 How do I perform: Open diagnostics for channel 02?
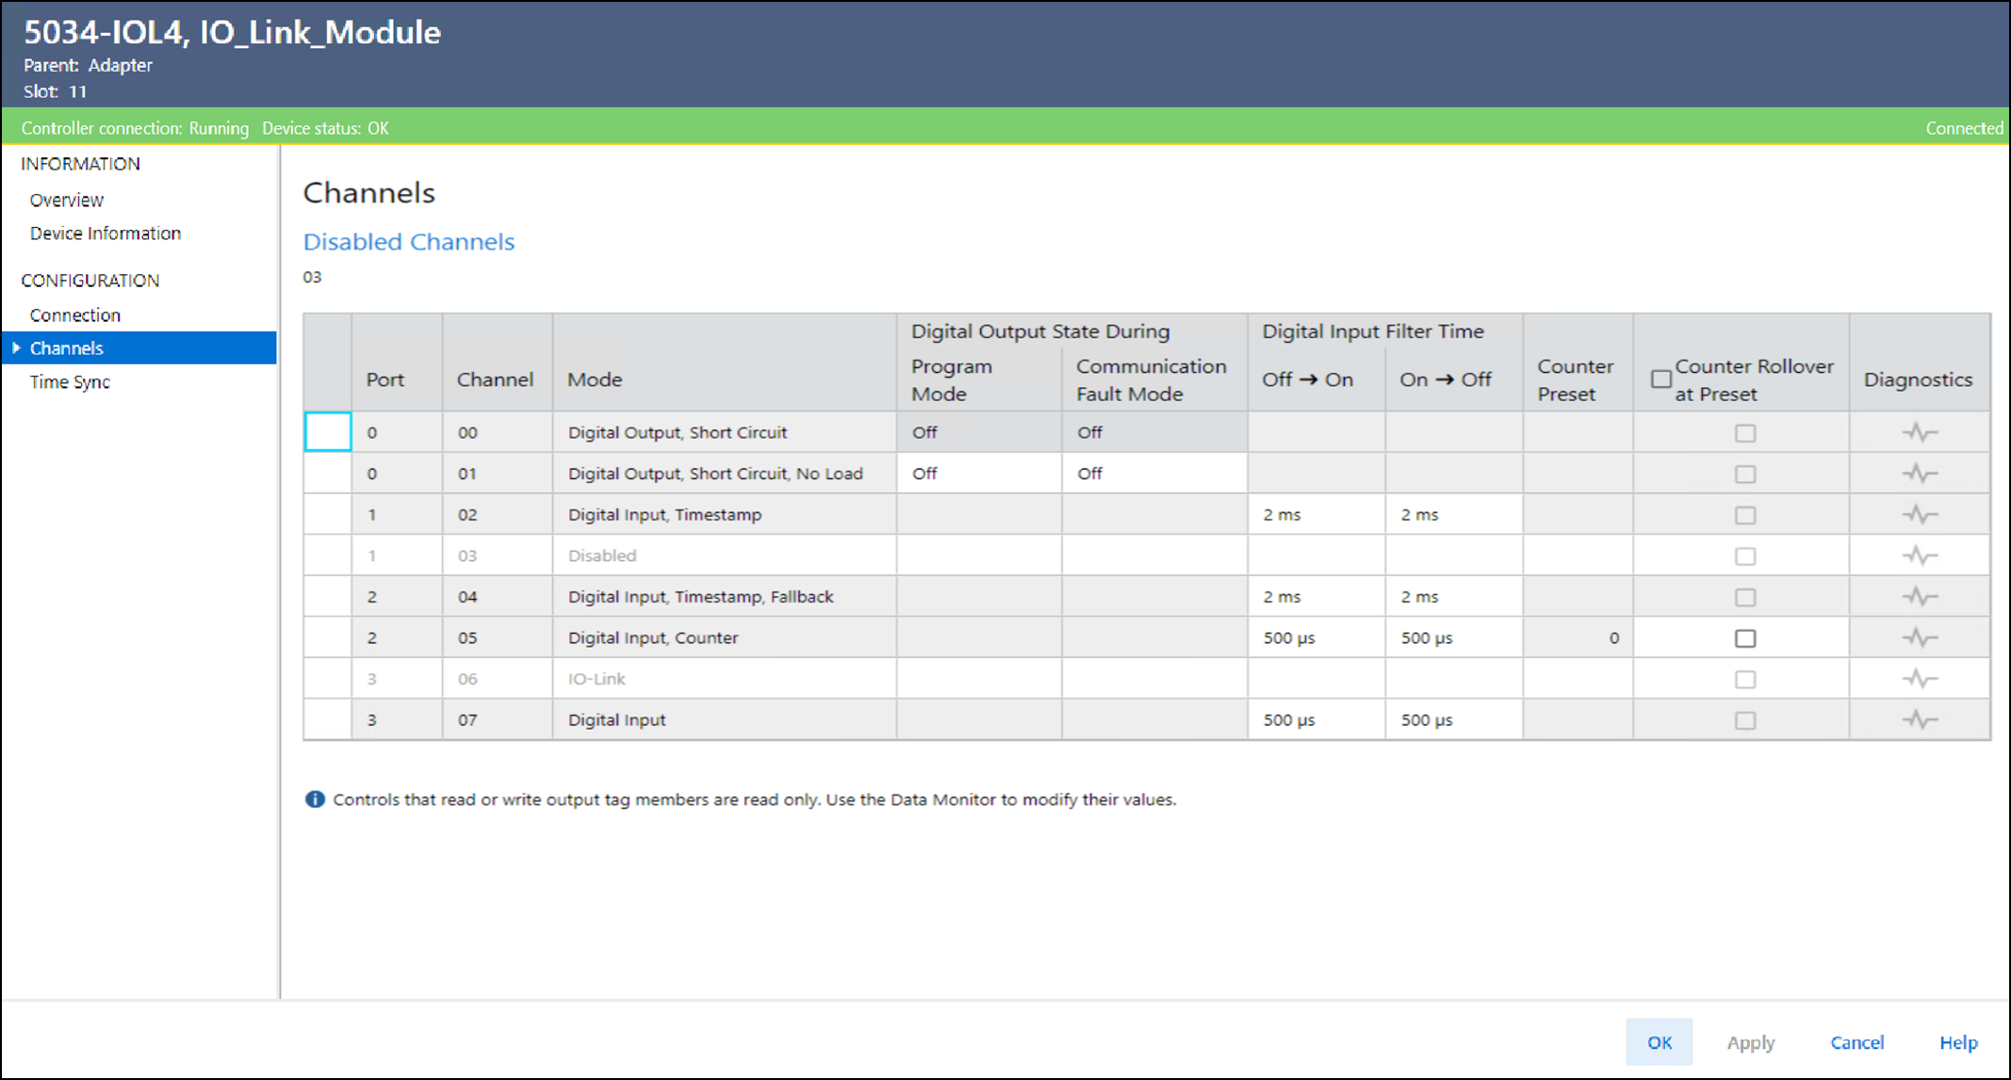(x=1919, y=515)
